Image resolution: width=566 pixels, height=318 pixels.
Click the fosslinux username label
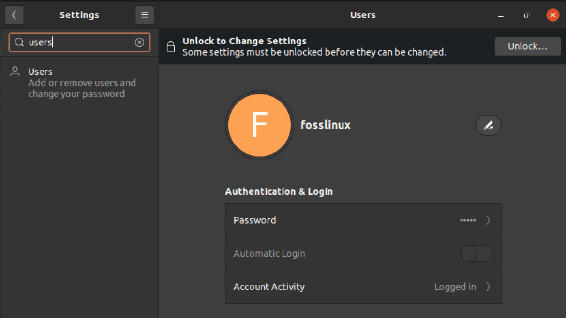pos(325,125)
